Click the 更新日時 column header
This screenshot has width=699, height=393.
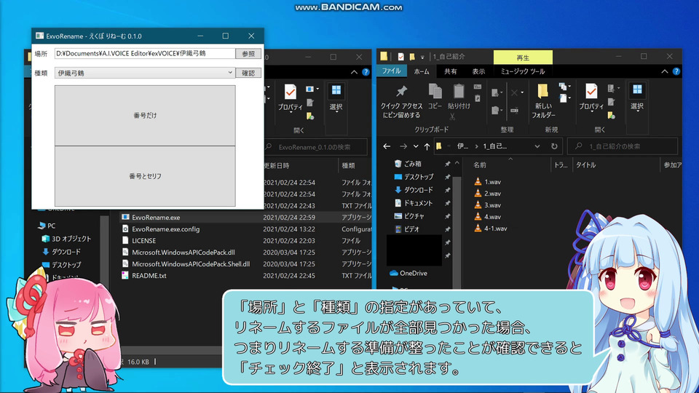click(277, 166)
